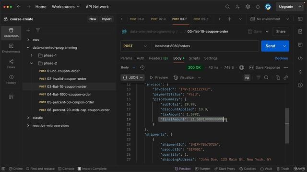
Task: Switch to the Settings tab
Action: (x=211, y=58)
